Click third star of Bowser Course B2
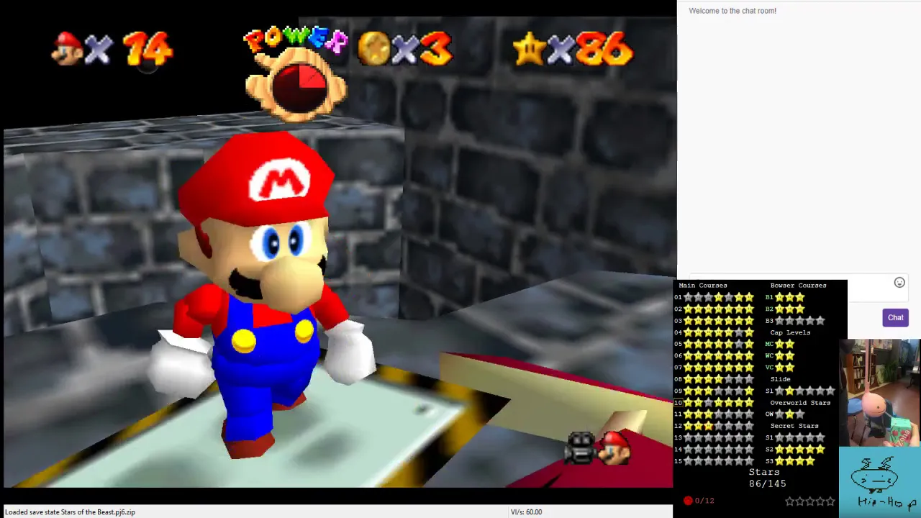921x518 pixels. [799, 309]
